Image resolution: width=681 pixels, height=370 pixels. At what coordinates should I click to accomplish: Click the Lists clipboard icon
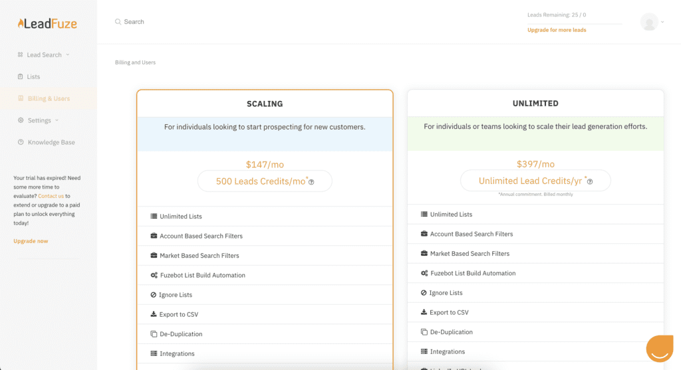tap(20, 76)
